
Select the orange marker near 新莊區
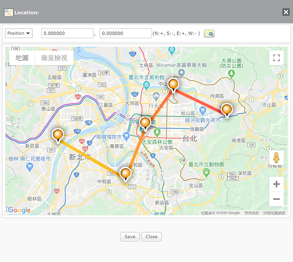coord(58,136)
